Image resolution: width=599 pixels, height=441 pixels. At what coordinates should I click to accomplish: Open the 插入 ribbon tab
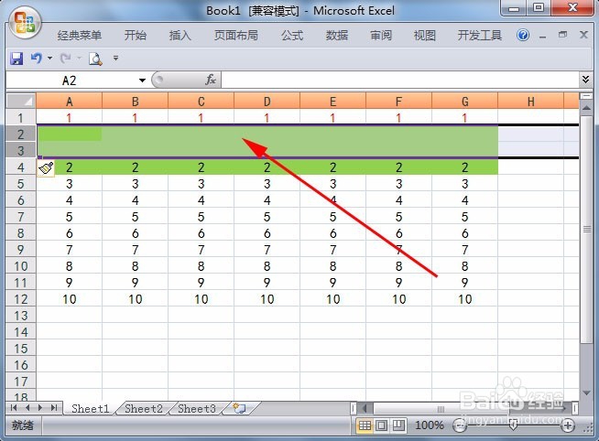tap(180, 36)
